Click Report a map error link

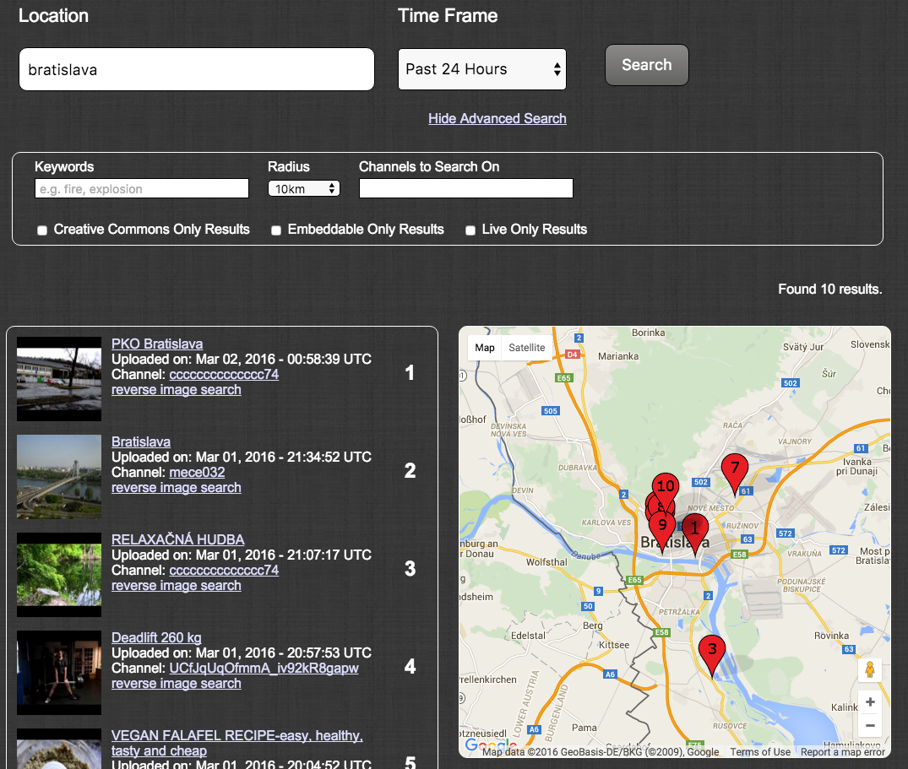point(843,751)
